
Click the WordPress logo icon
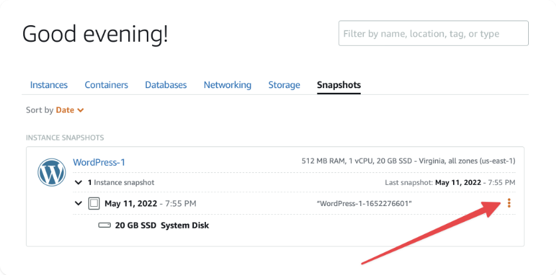(x=52, y=172)
